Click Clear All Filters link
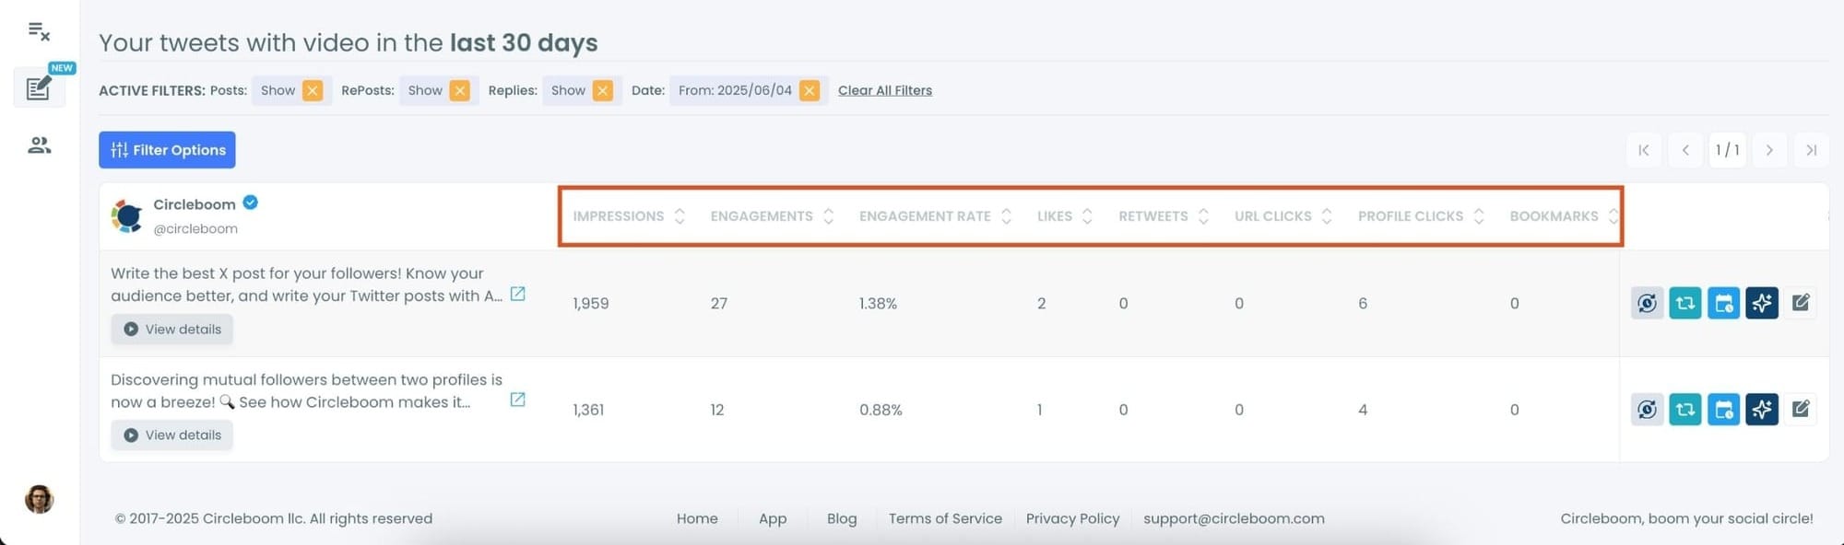This screenshot has height=545, width=1844. tap(885, 90)
